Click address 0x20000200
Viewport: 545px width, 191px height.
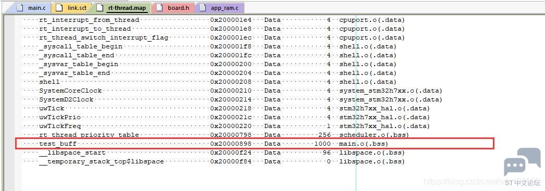[x=231, y=64]
